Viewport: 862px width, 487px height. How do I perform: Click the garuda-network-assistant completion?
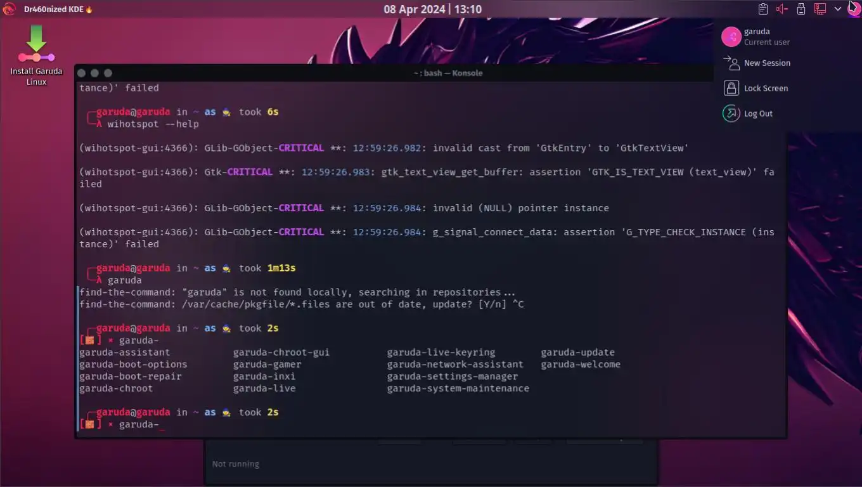[x=456, y=365]
